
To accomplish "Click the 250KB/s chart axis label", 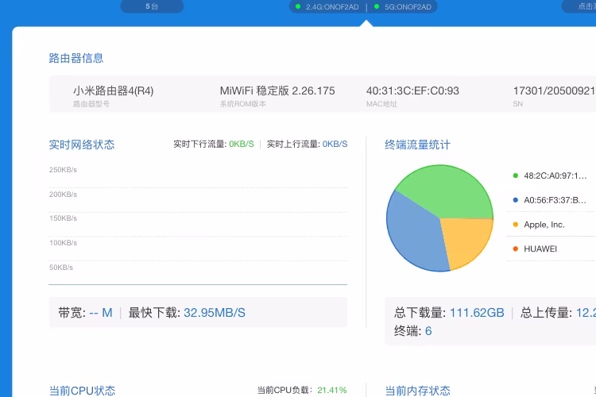I will pos(63,170).
